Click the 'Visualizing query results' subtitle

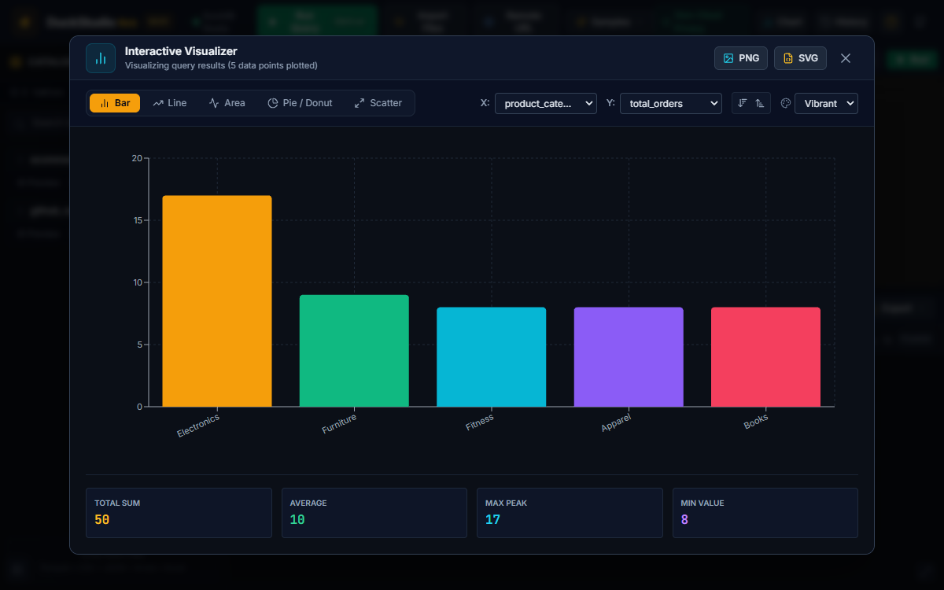coord(221,65)
